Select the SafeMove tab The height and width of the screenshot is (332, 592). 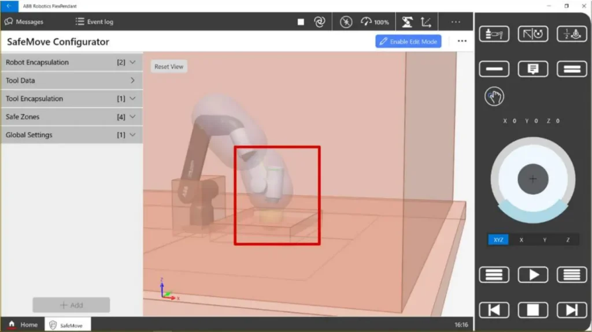(68, 325)
